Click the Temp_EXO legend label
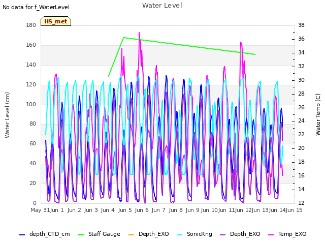The width and height of the screenshot is (325, 244). point(292,234)
